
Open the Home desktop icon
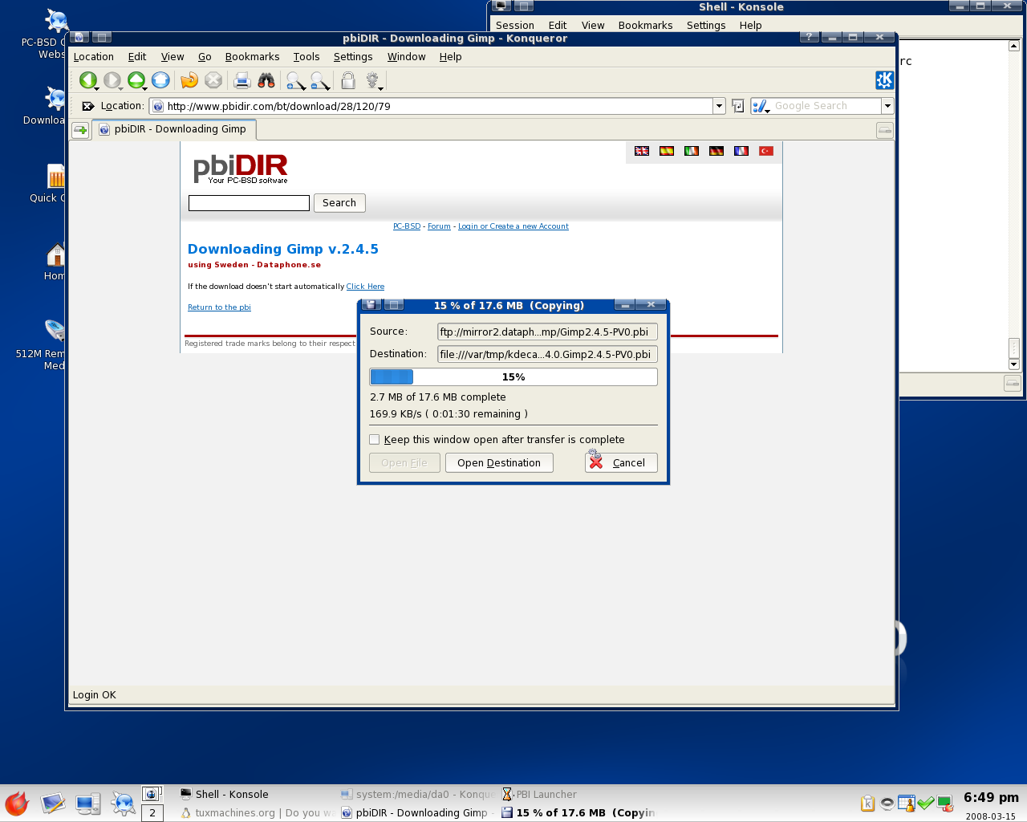click(55, 262)
